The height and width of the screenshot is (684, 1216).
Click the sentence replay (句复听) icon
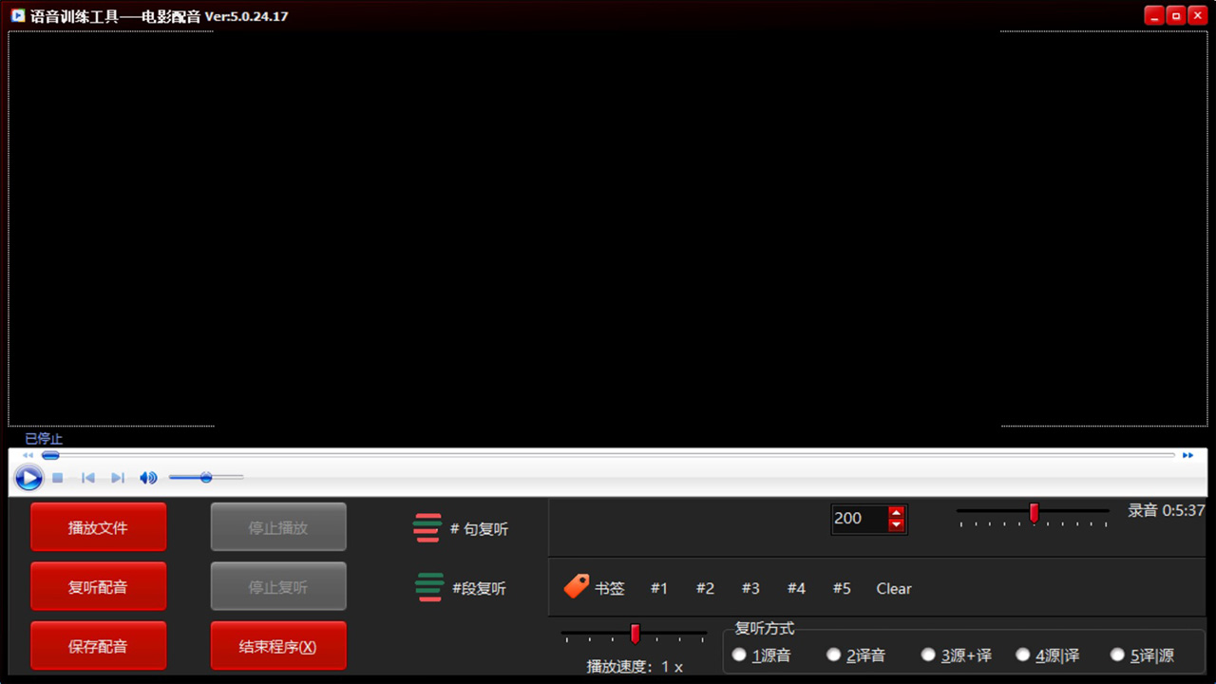pos(427,528)
